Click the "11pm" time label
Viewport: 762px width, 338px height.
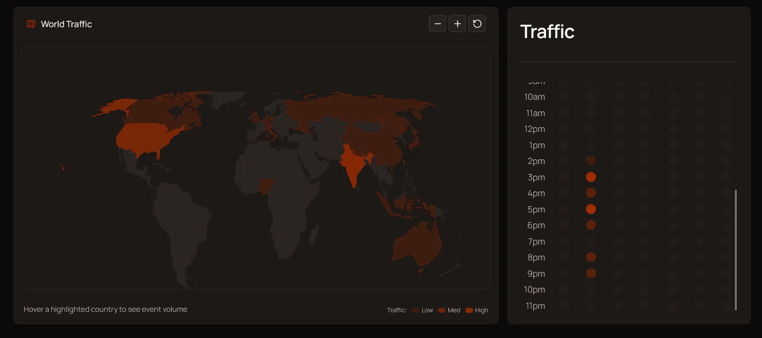[535, 306]
